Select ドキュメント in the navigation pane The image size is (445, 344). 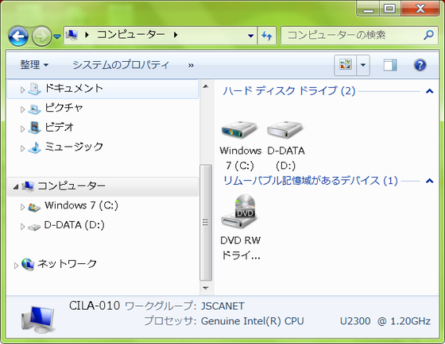74,89
